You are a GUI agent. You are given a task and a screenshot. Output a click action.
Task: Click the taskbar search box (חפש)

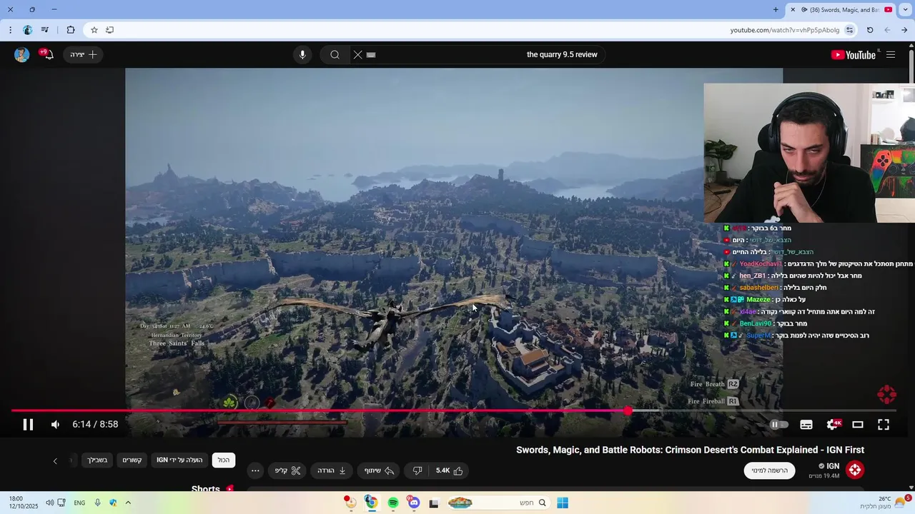tap(498, 503)
